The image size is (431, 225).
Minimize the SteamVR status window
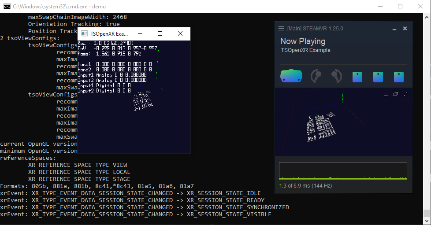[394, 29]
